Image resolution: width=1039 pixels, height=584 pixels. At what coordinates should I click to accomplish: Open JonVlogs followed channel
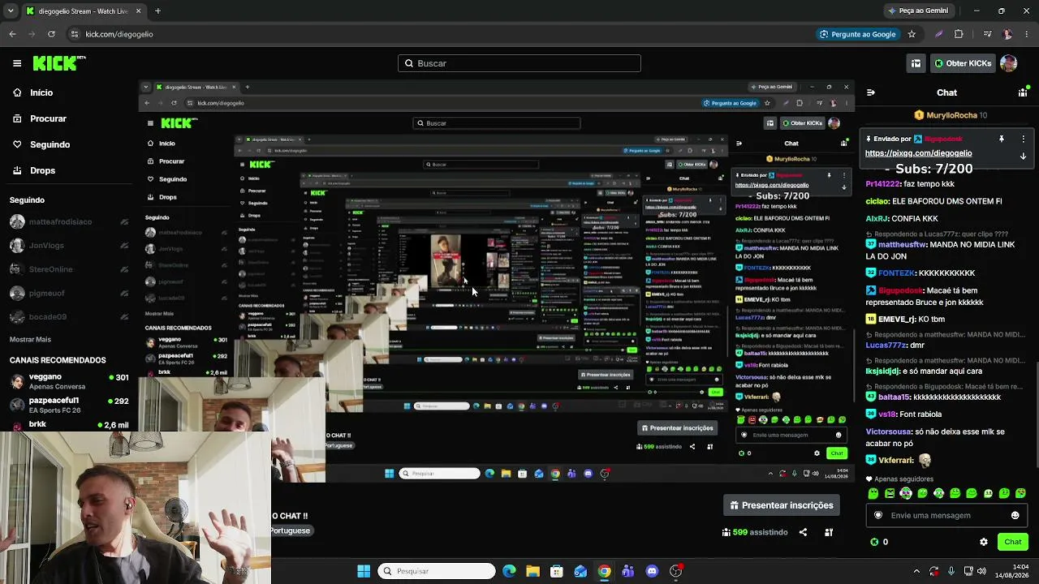click(x=69, y=245)
